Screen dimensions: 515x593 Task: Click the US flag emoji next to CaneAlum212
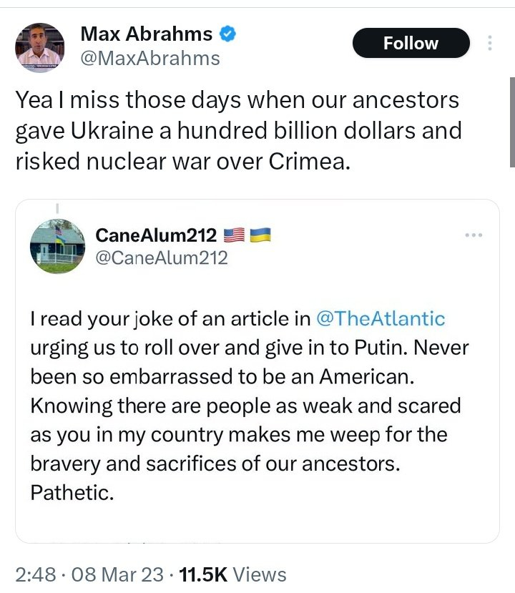[234, 234]
